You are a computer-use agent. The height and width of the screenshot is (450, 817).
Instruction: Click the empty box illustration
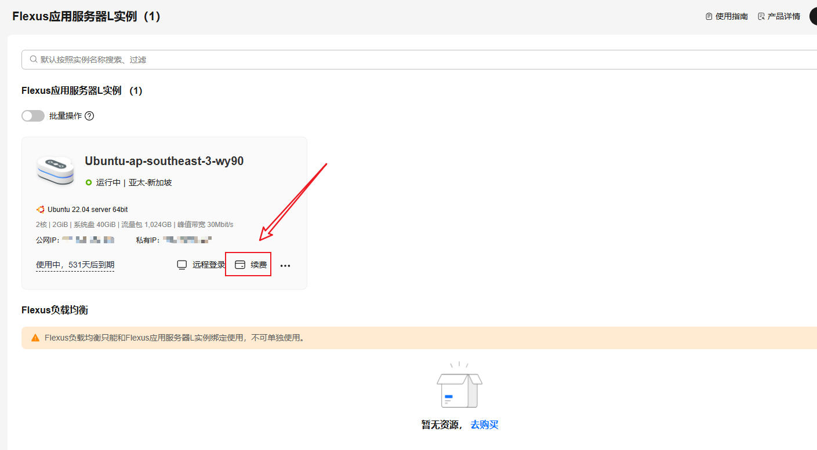point(459,385)
